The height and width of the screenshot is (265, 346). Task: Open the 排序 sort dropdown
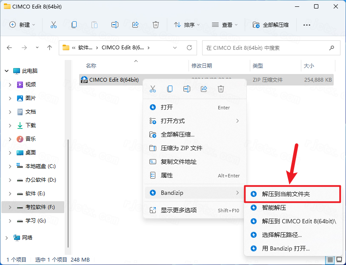[187, 25]
